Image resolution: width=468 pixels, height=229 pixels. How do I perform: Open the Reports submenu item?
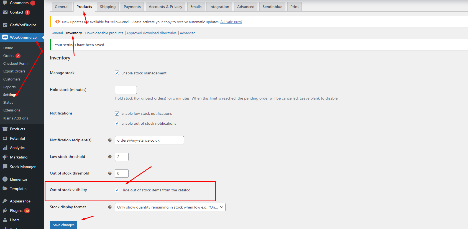click(9, 87)
